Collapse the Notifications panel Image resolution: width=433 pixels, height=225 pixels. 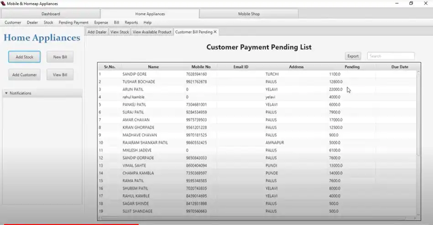click(6, 93)
